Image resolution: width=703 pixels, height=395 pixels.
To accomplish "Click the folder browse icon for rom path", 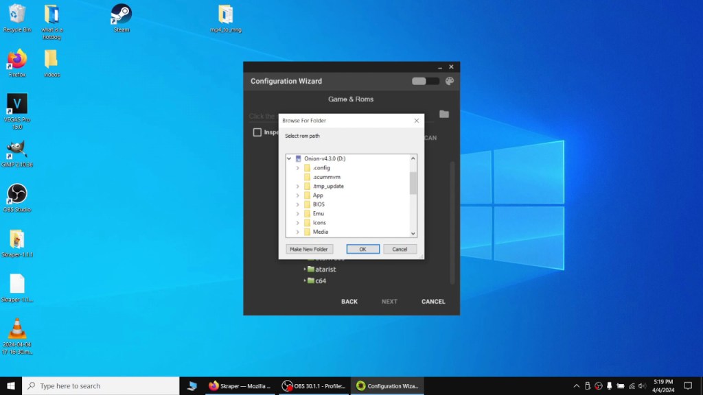I will pos(444,115).
